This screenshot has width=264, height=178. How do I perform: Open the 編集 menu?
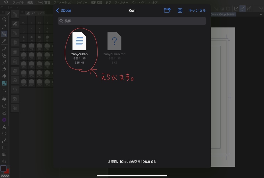(x=30, y=2)
